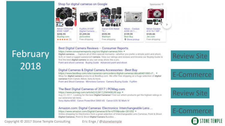Screen dimensions: 225x126
Task: Open Canon PowerShot SX60 HS sitelink
Action: 91,101
